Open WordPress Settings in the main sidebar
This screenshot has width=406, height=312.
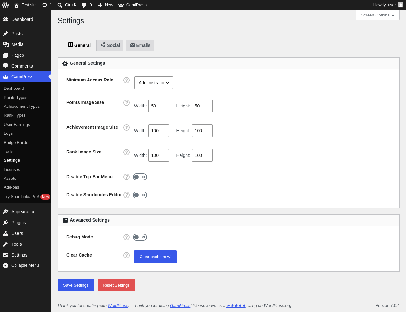click(25, 255)
